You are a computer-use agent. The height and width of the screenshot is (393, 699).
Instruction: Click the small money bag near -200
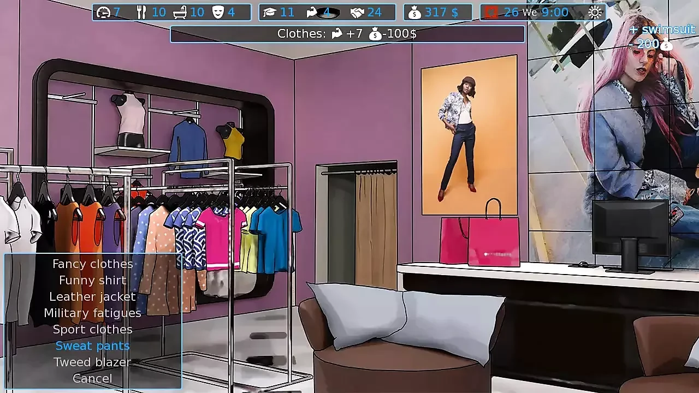tap(666, 45)
